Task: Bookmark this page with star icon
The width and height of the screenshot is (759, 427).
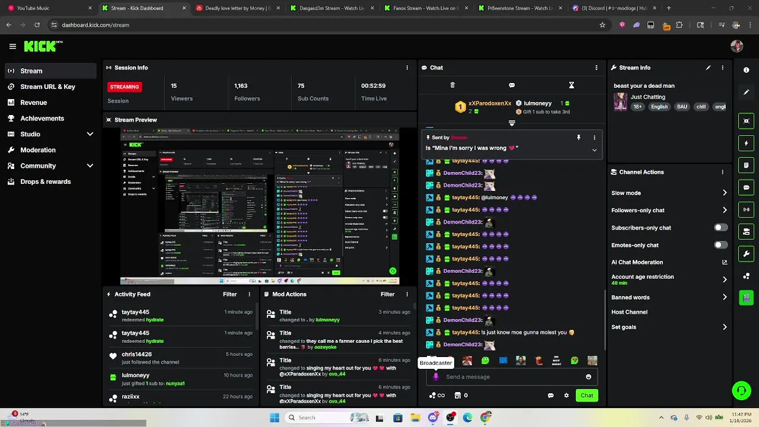Action: click(x=602, y=25)
